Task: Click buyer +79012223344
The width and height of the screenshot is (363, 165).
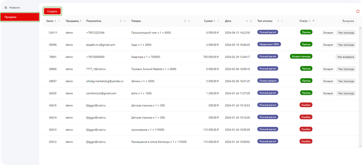Action: coord(95,33)
